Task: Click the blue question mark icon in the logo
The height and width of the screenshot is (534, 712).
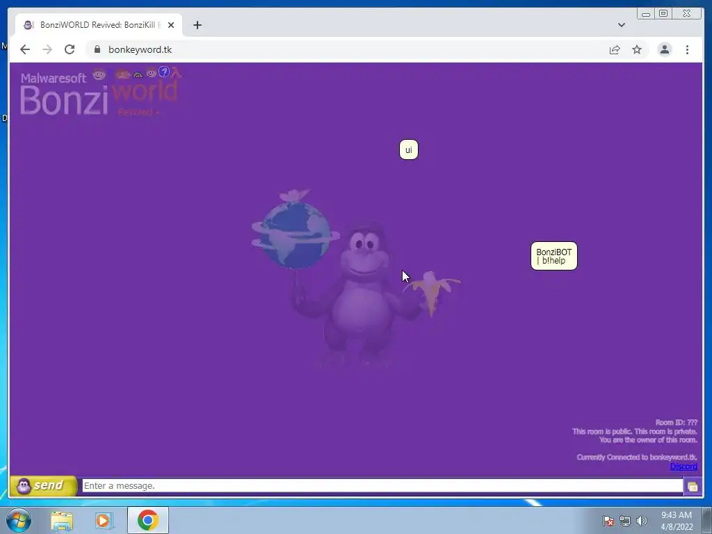Action: click(x=164, y=72)
